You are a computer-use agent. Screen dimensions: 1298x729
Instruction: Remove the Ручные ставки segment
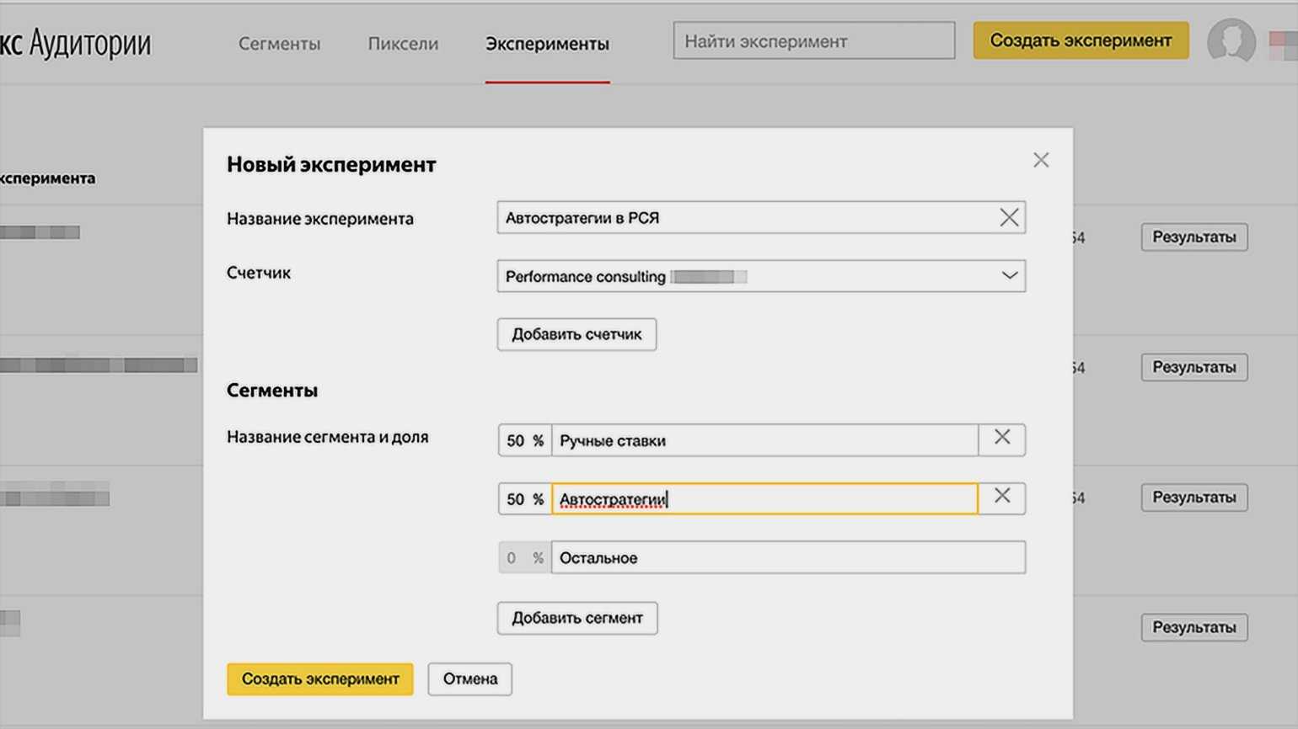1002,438
